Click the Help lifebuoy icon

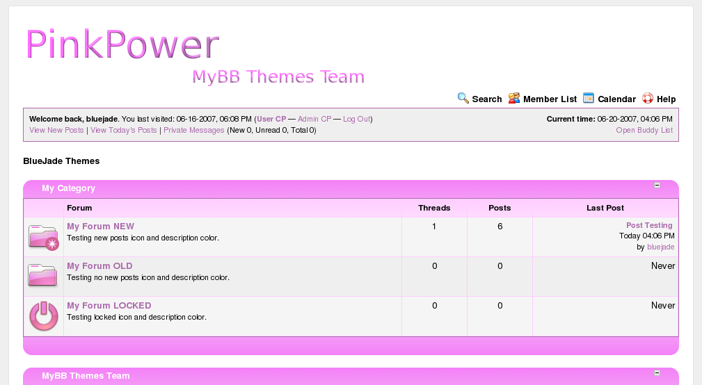[x=648, y=98]
